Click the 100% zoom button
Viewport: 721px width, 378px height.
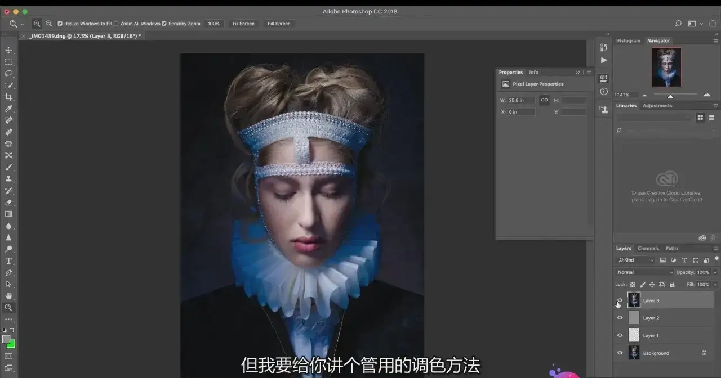click(x=213, y=24)
